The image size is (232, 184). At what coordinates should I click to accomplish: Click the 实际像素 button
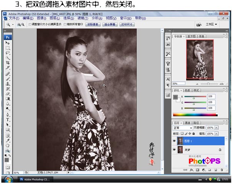tap(92, 24)
